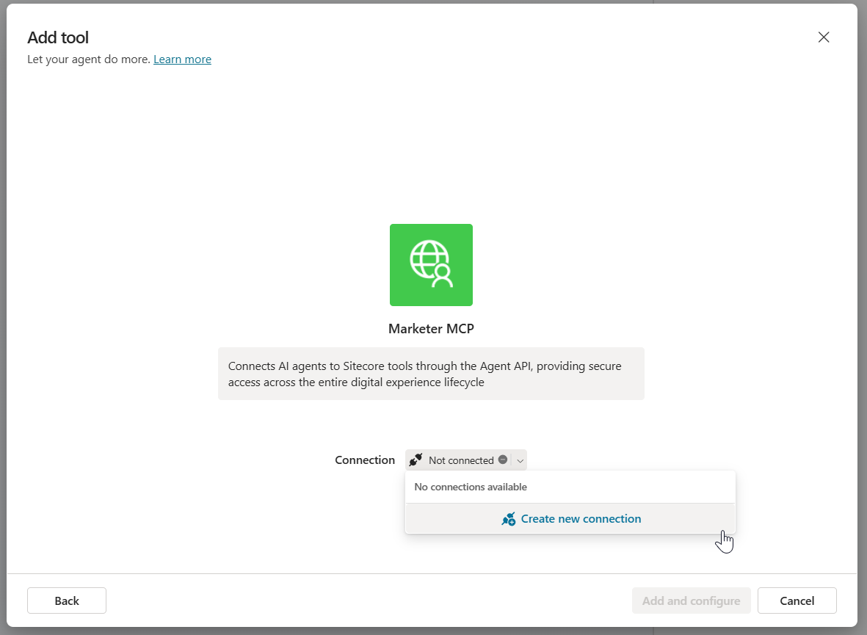
Task: Click the Let your agent do more text
Action: coord(89,59)
